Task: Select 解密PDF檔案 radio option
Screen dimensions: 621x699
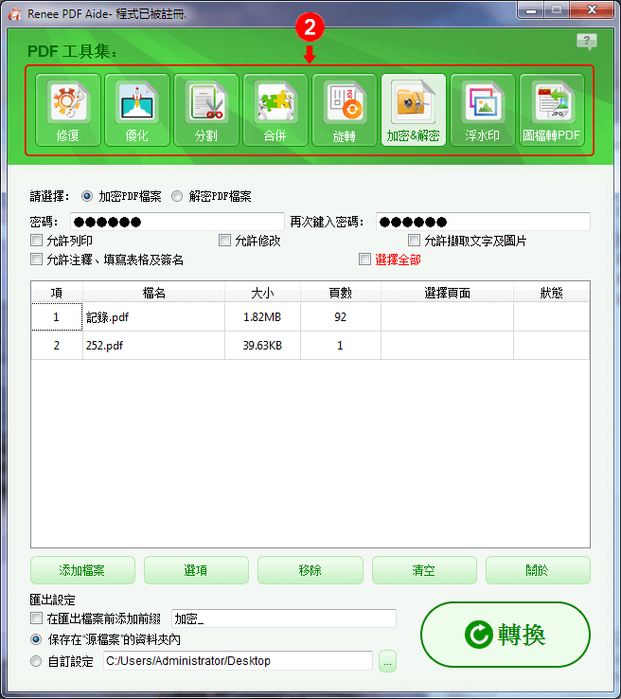Action: tap(177, 196)
